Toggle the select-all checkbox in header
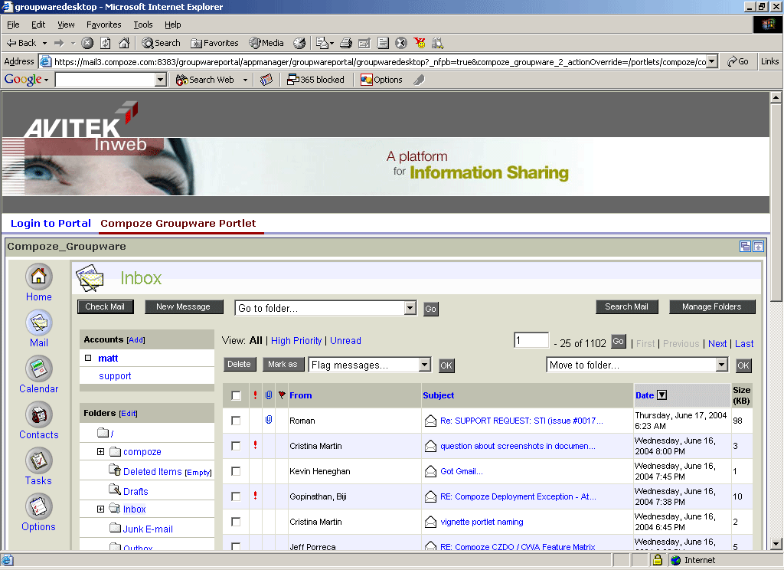The image size is (784, 570). [236, 395]
